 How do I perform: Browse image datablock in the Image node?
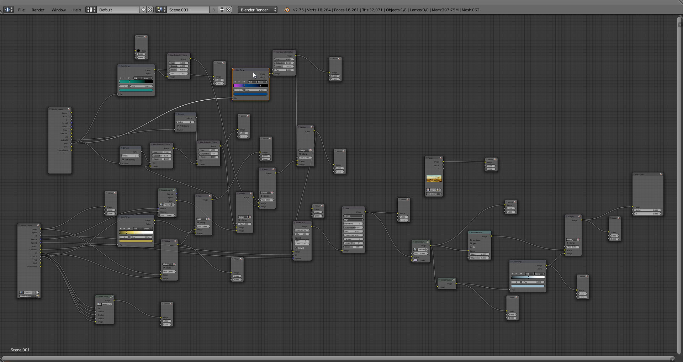click(428, 190)
